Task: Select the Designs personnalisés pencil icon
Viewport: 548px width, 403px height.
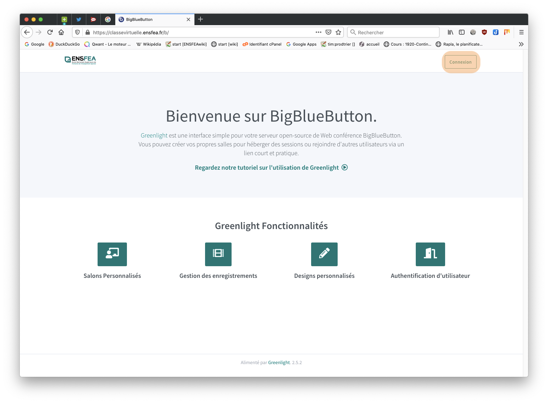Action: (x=324, y=254)
